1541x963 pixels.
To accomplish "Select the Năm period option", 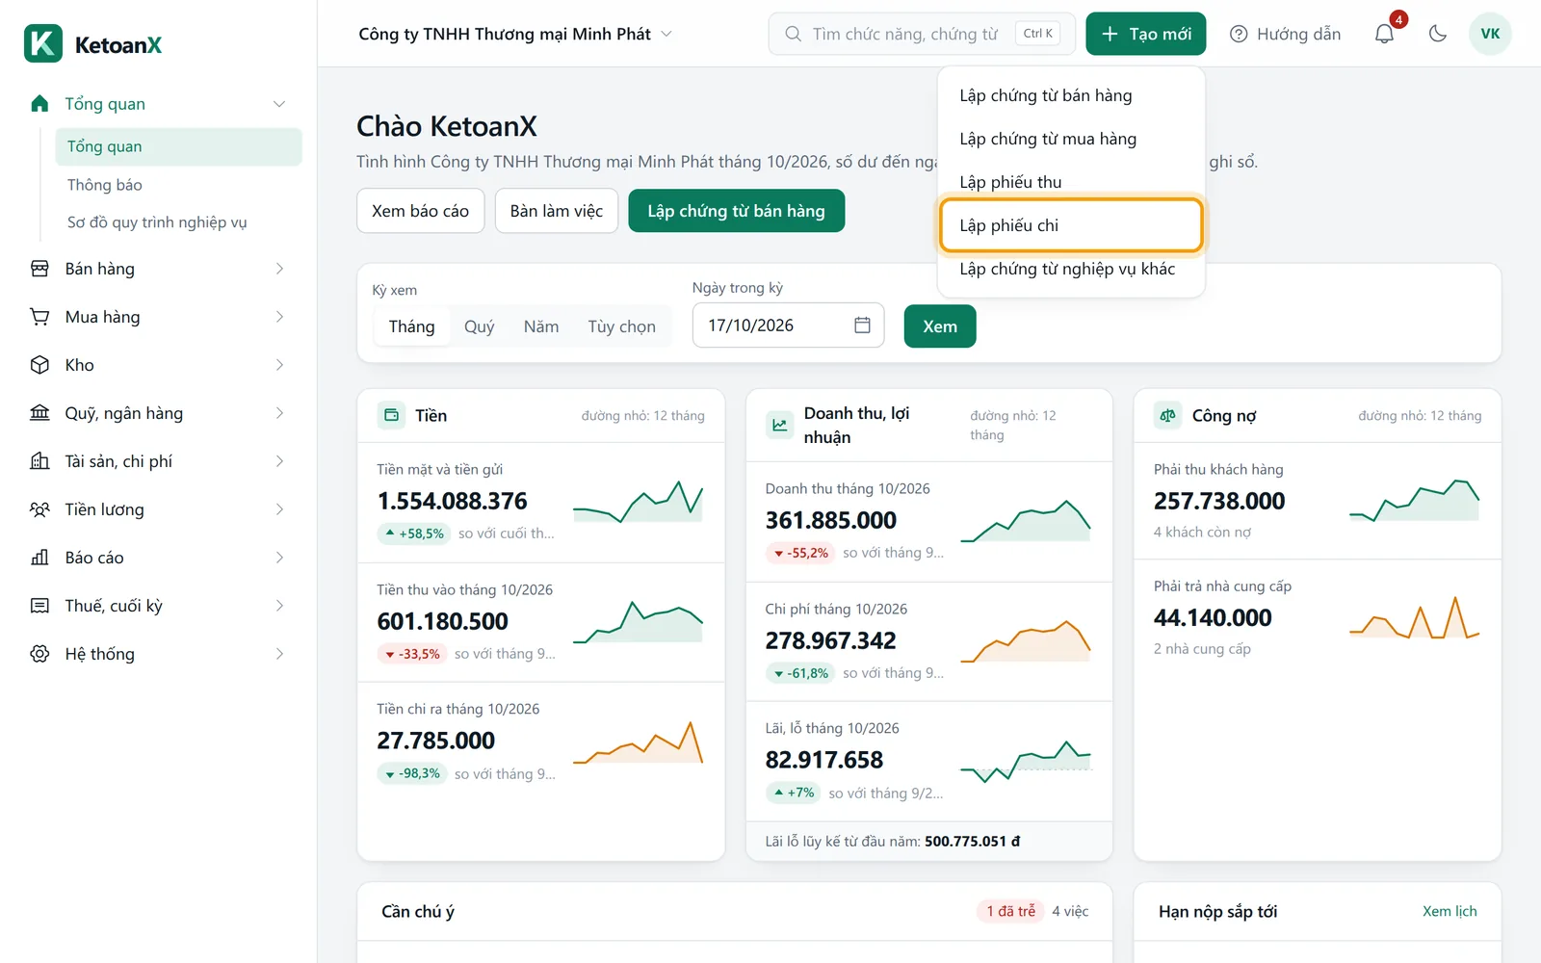I will pyautogui.click(x=541, y=326).
